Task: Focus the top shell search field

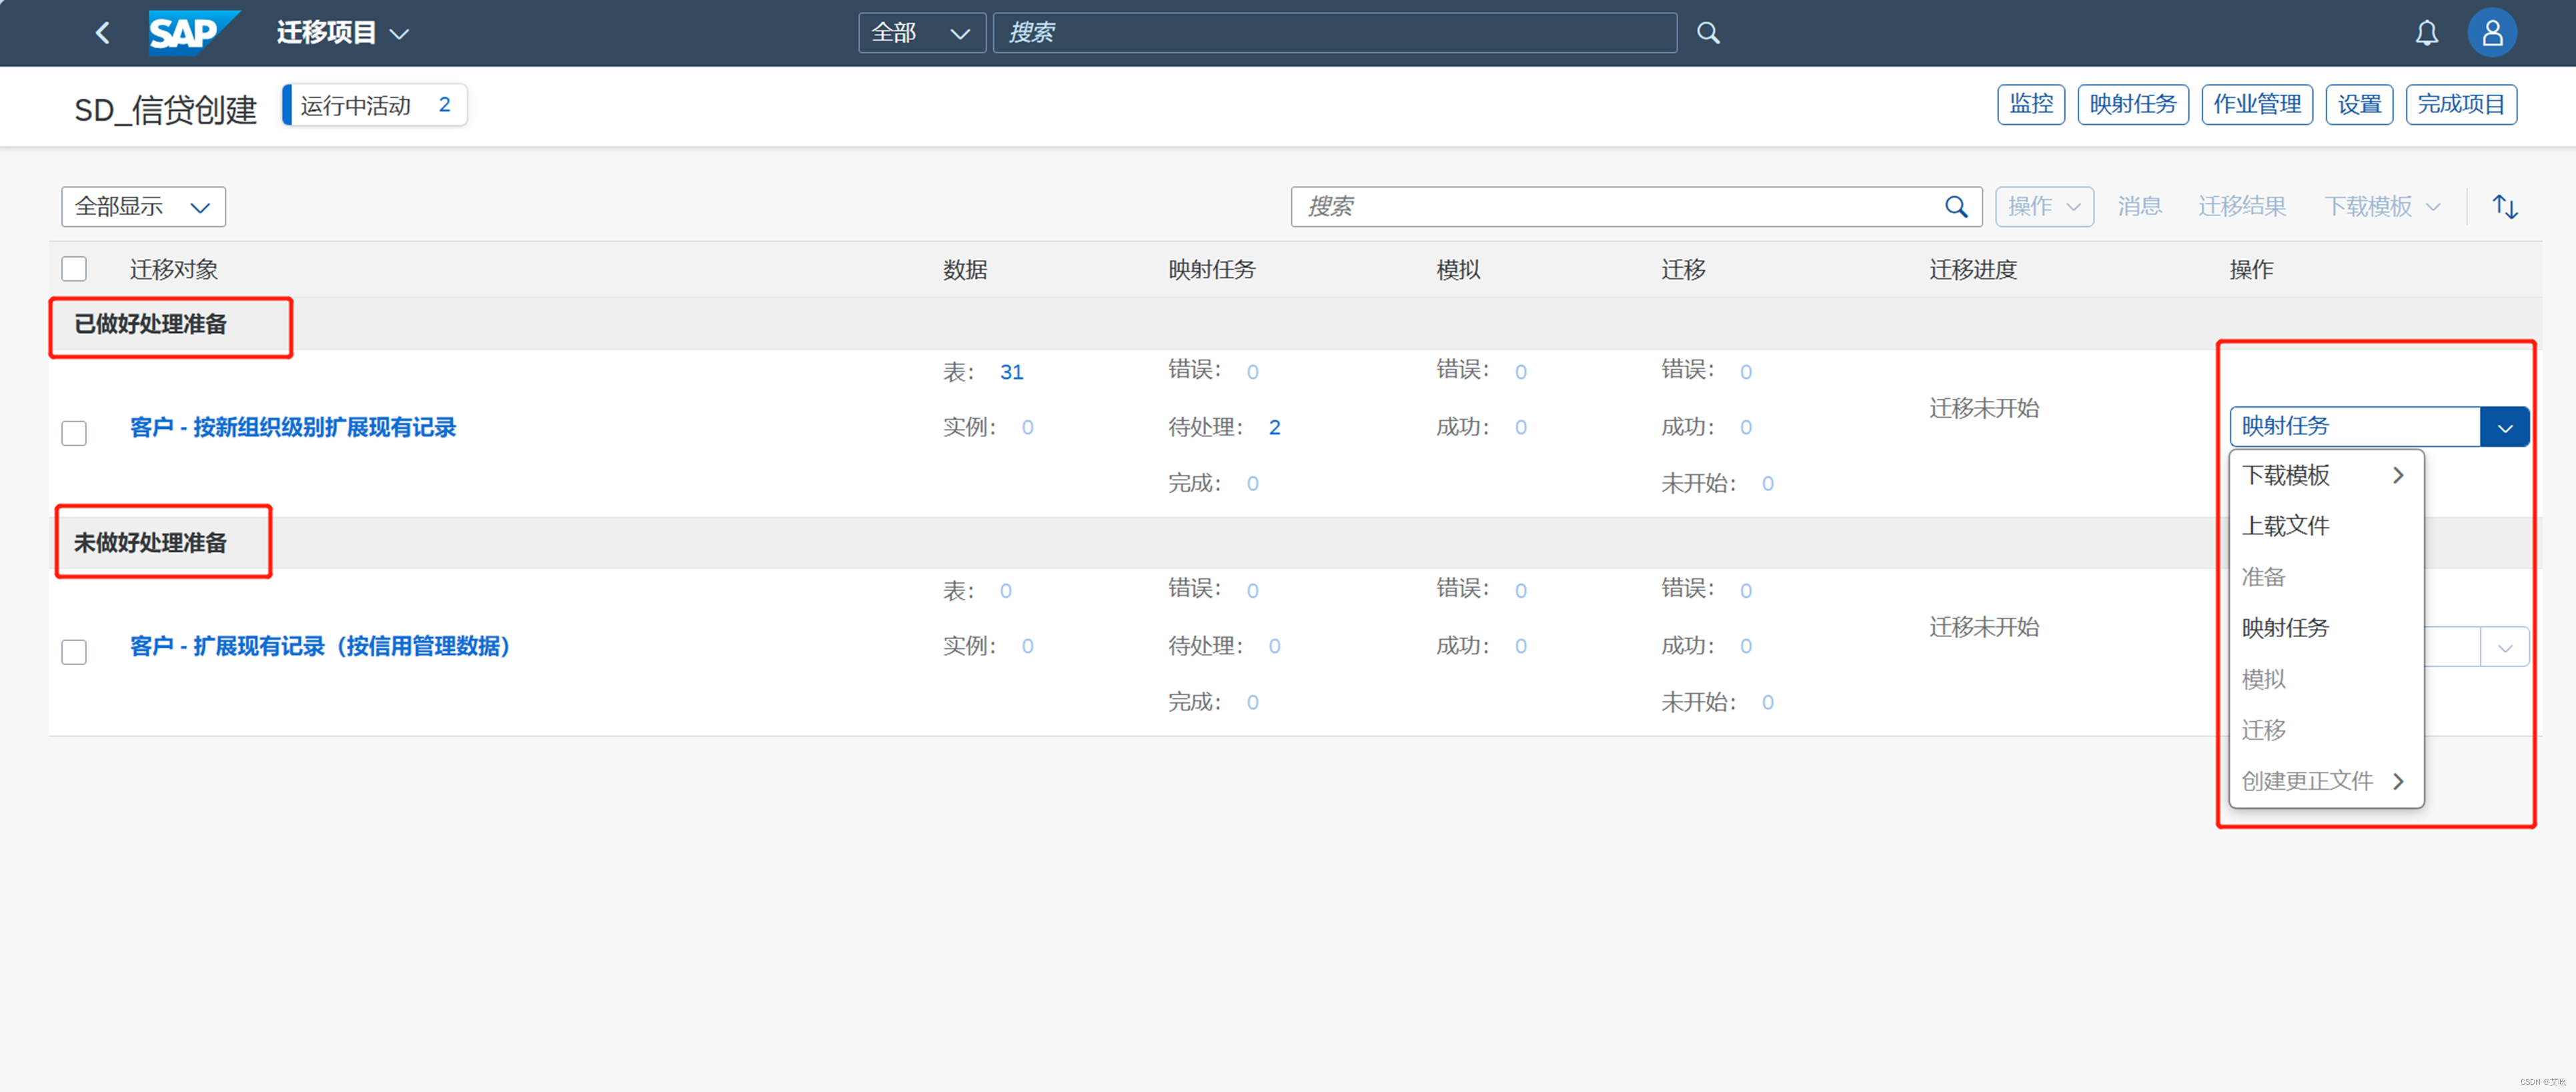Action: point(1334,33)
